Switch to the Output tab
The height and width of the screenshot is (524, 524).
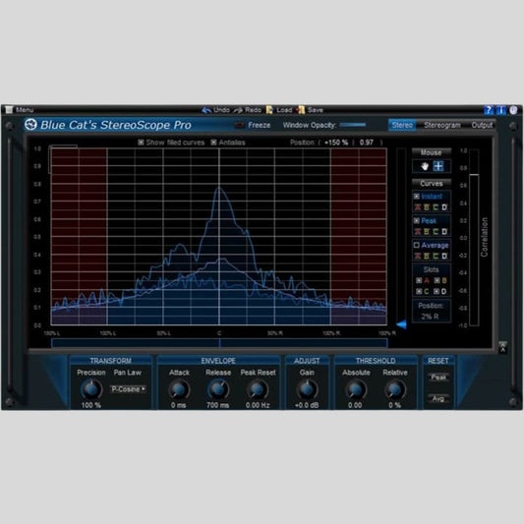[482, 125]
